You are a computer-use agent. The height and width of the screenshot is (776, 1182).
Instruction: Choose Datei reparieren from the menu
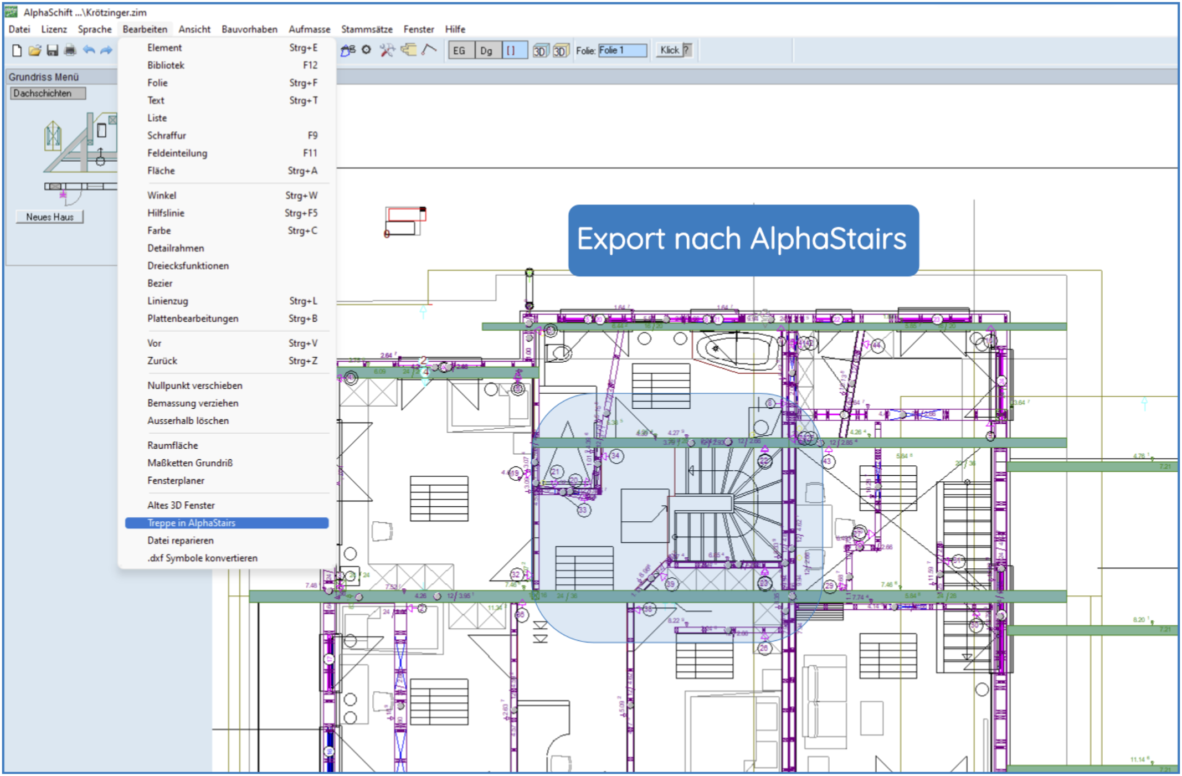tap(227, 541)
